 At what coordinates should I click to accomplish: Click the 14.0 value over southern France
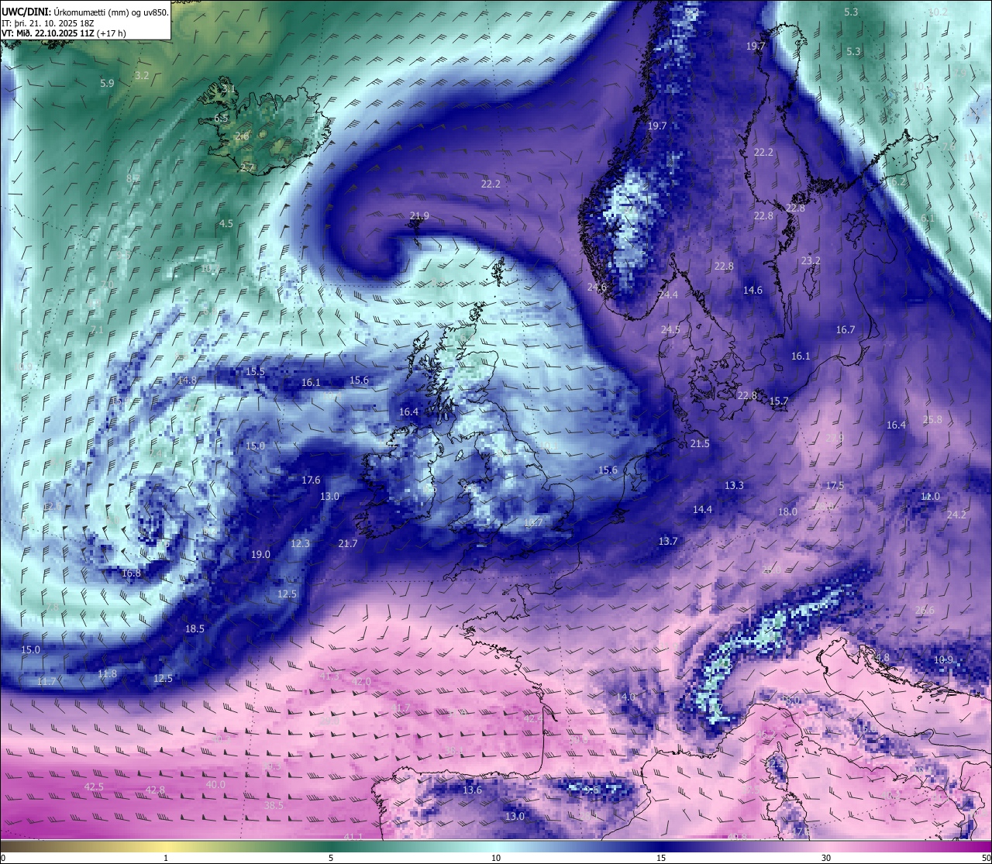(625, 697)
